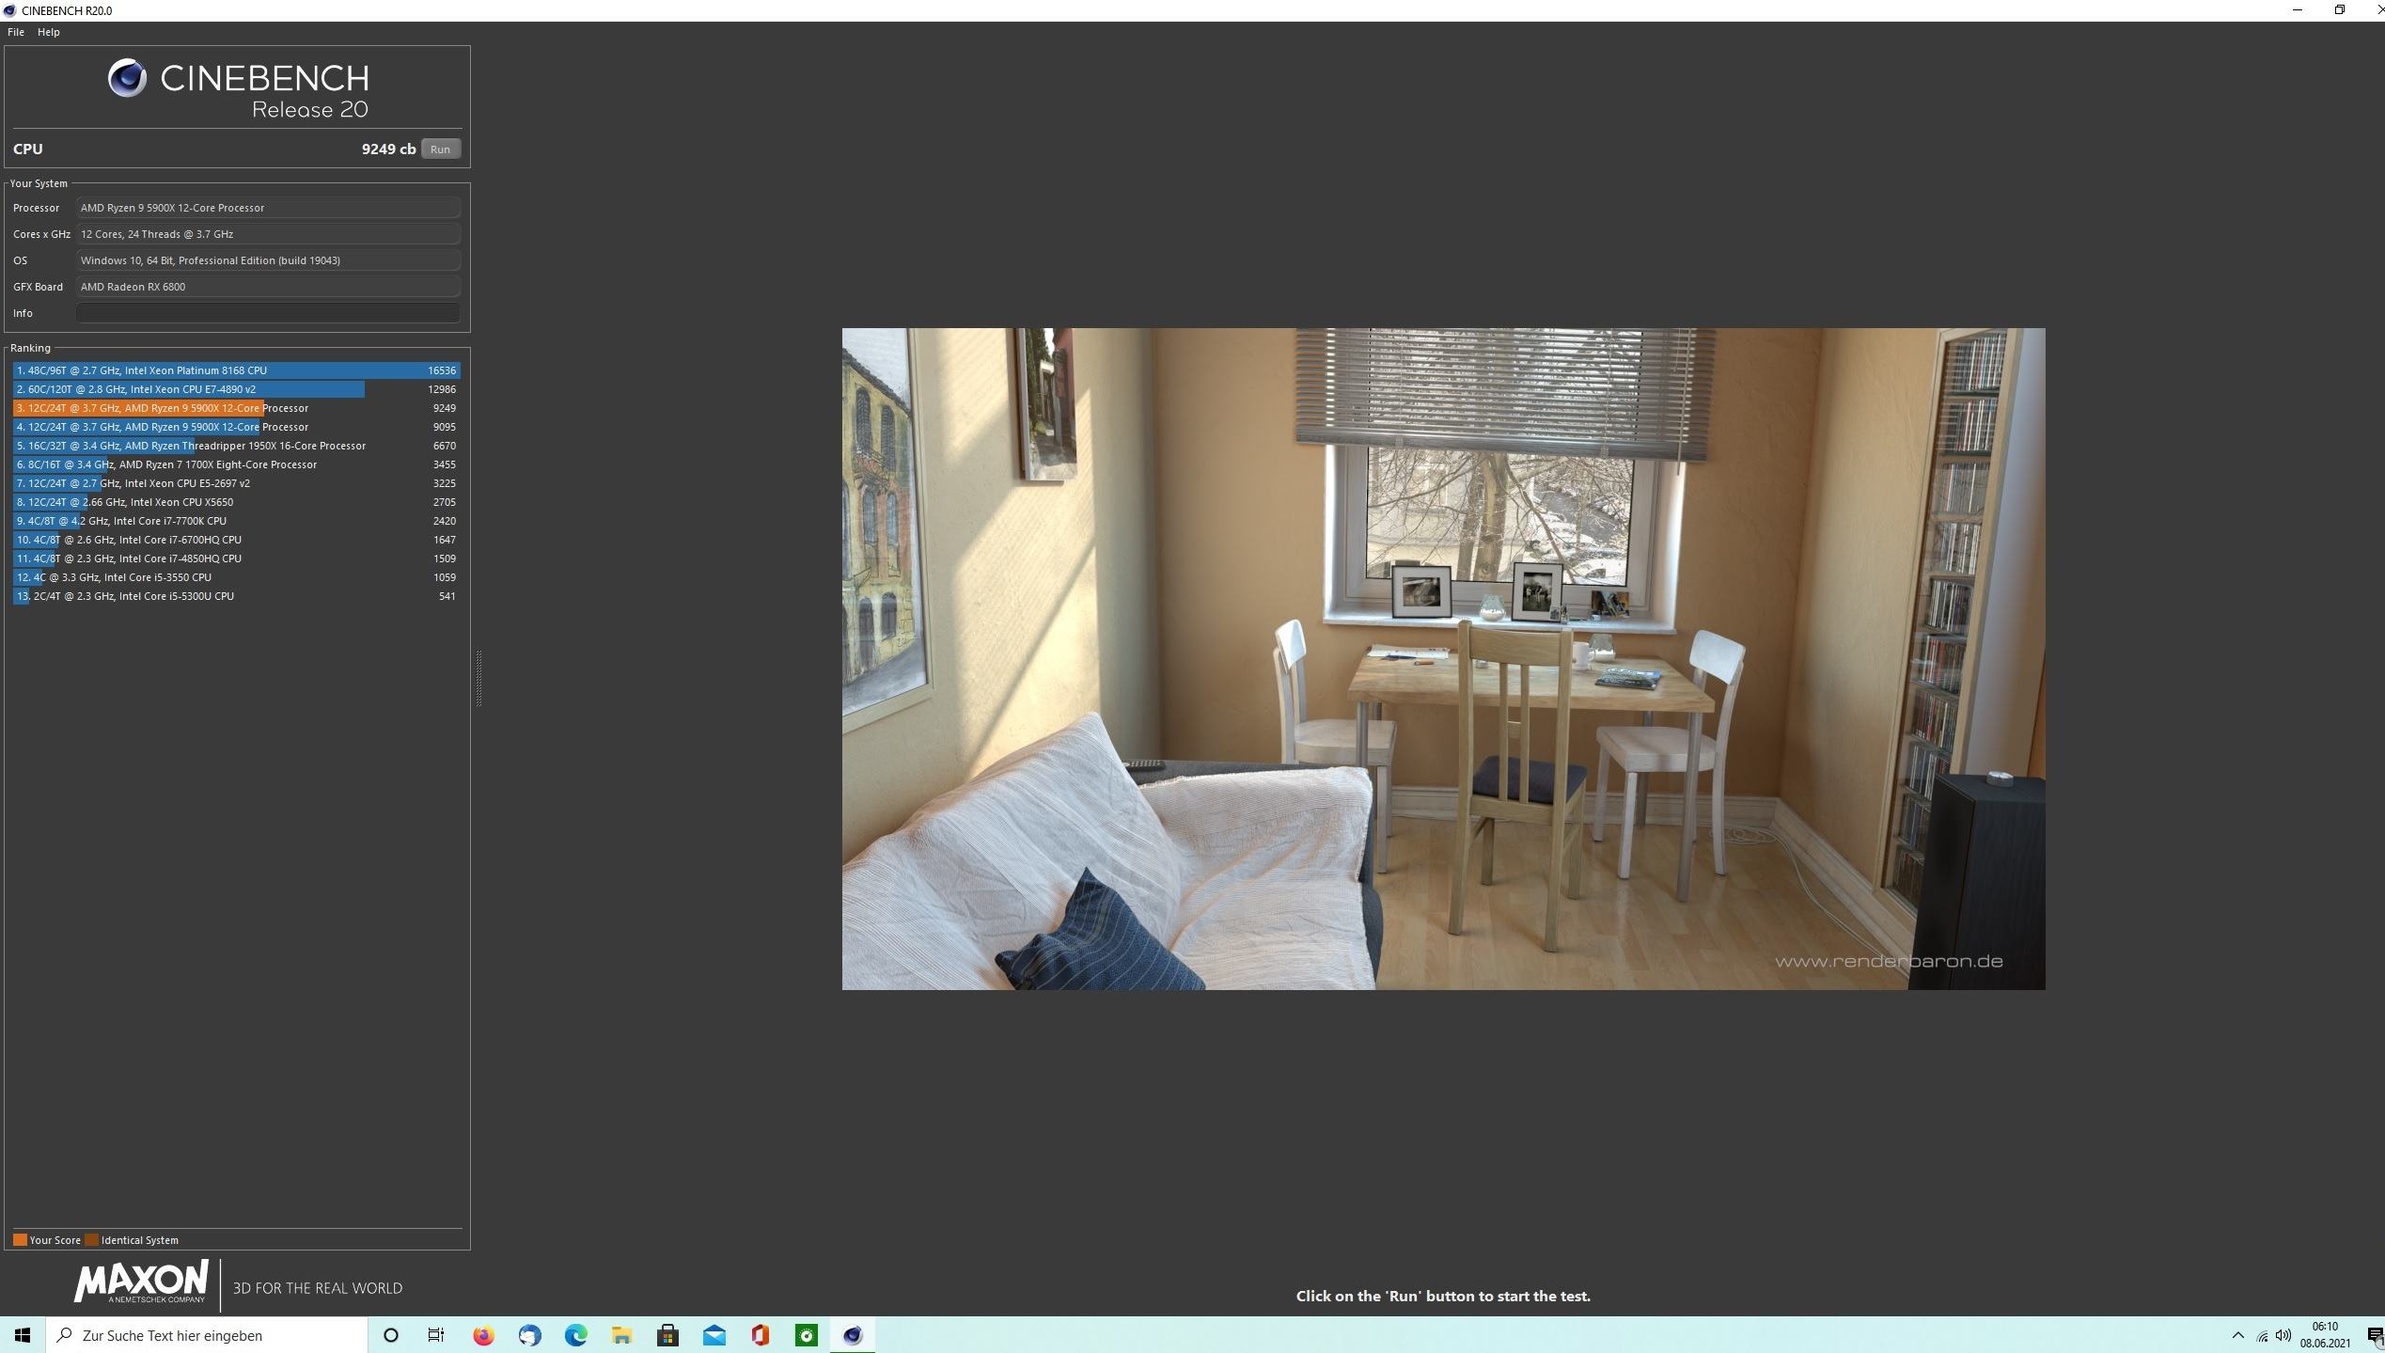Open the Office taskbar icon
2385x1353 pixels.
pos(760,1335)
